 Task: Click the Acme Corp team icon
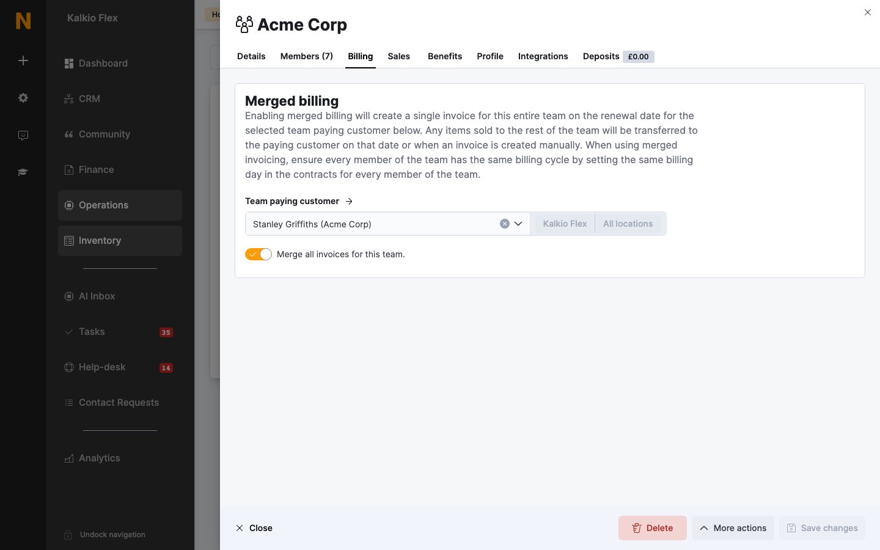(x=244, y=24)
